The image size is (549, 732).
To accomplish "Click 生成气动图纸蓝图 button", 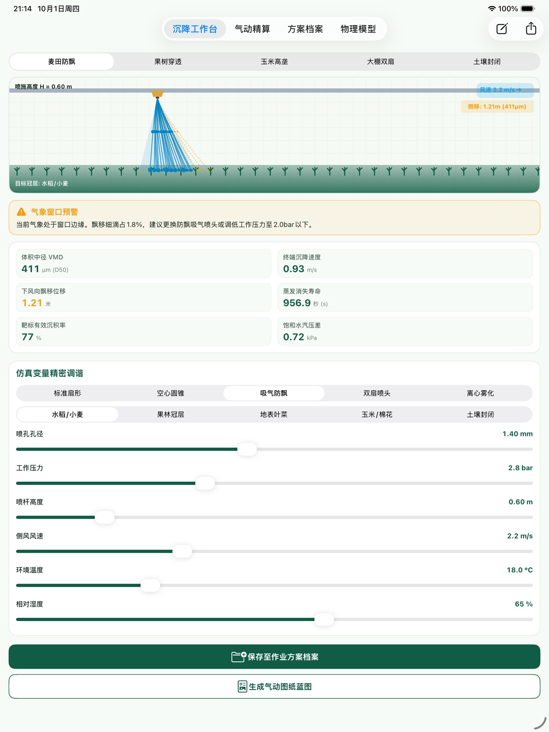I will pyautogui.click(x=274, y=686).
